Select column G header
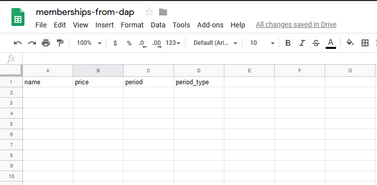377x185 pixels. point(350,71)
